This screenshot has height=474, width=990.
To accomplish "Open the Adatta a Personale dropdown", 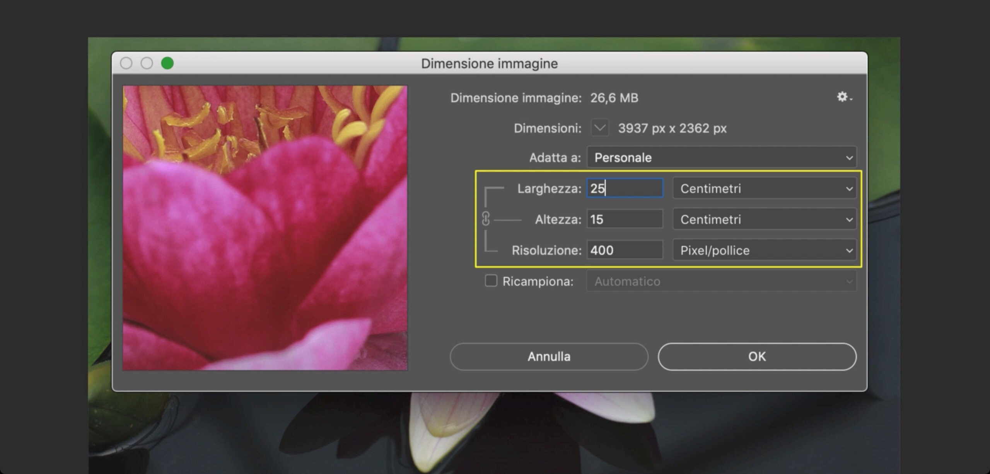I will coord(722,157).
